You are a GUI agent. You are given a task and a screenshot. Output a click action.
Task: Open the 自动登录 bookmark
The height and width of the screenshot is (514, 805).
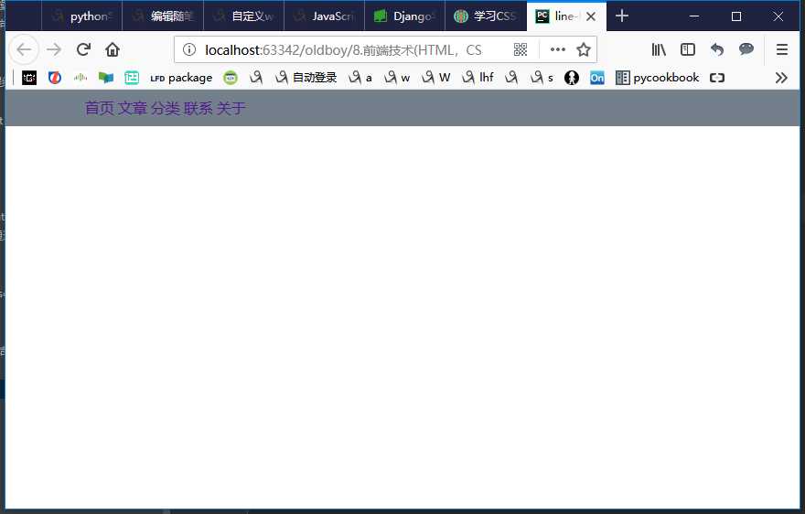[x=306, y=78]
